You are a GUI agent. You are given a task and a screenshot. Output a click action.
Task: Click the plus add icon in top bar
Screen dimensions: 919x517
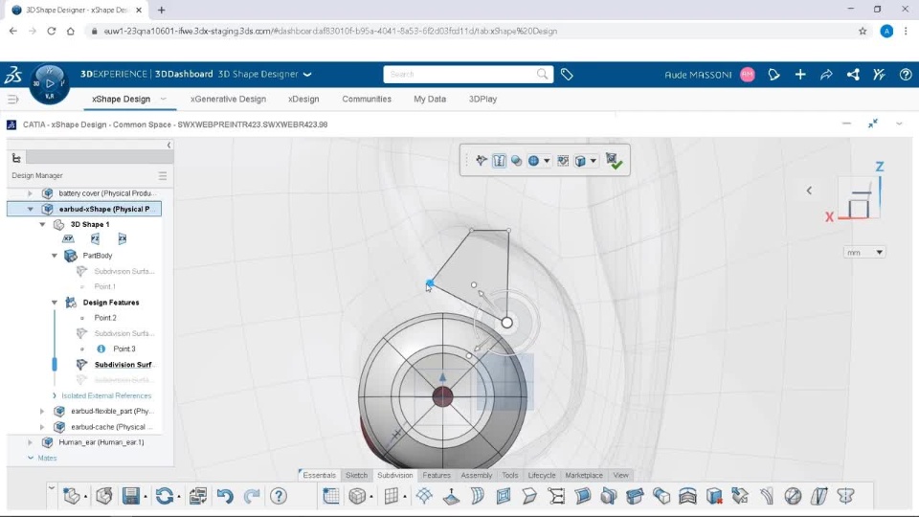point(800,75)
